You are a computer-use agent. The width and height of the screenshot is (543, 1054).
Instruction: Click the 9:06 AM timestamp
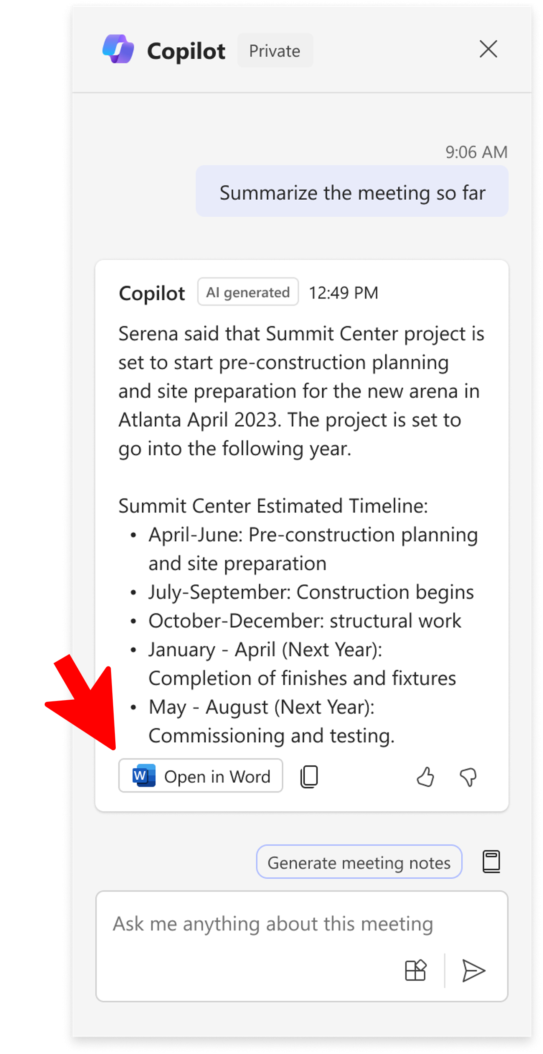point(476,152)
